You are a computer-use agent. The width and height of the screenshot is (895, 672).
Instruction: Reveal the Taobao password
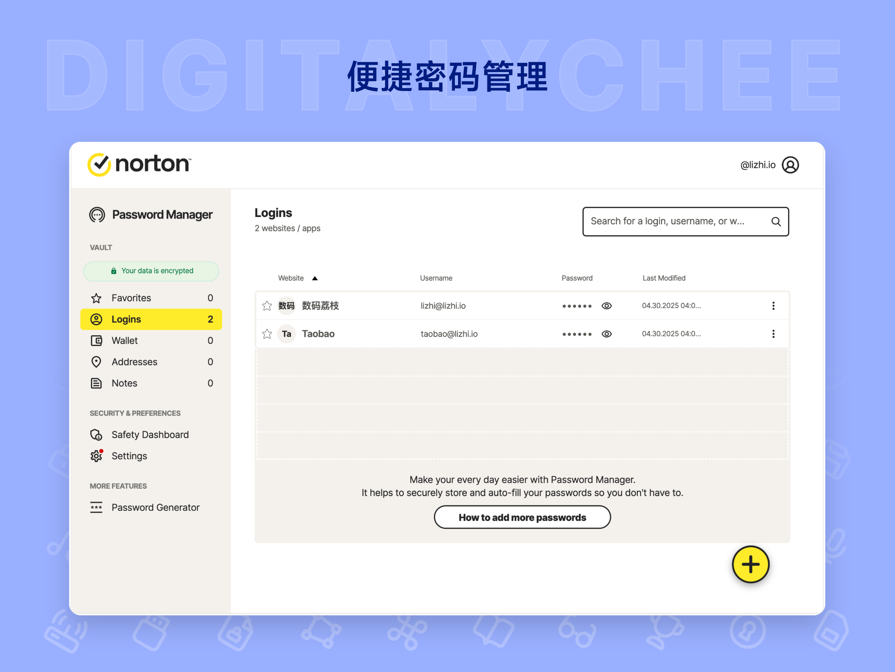(607, 334)
